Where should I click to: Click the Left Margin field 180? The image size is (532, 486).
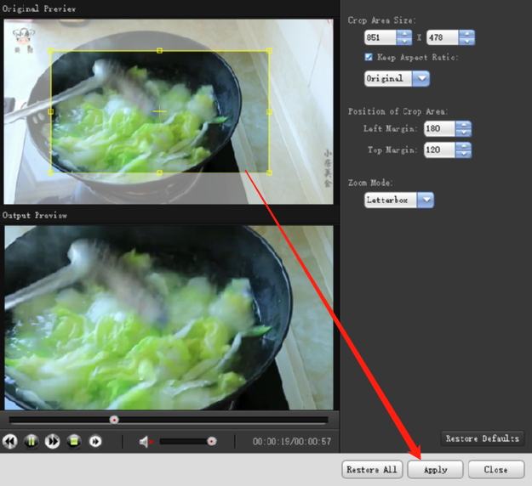(x=439, y=128)
